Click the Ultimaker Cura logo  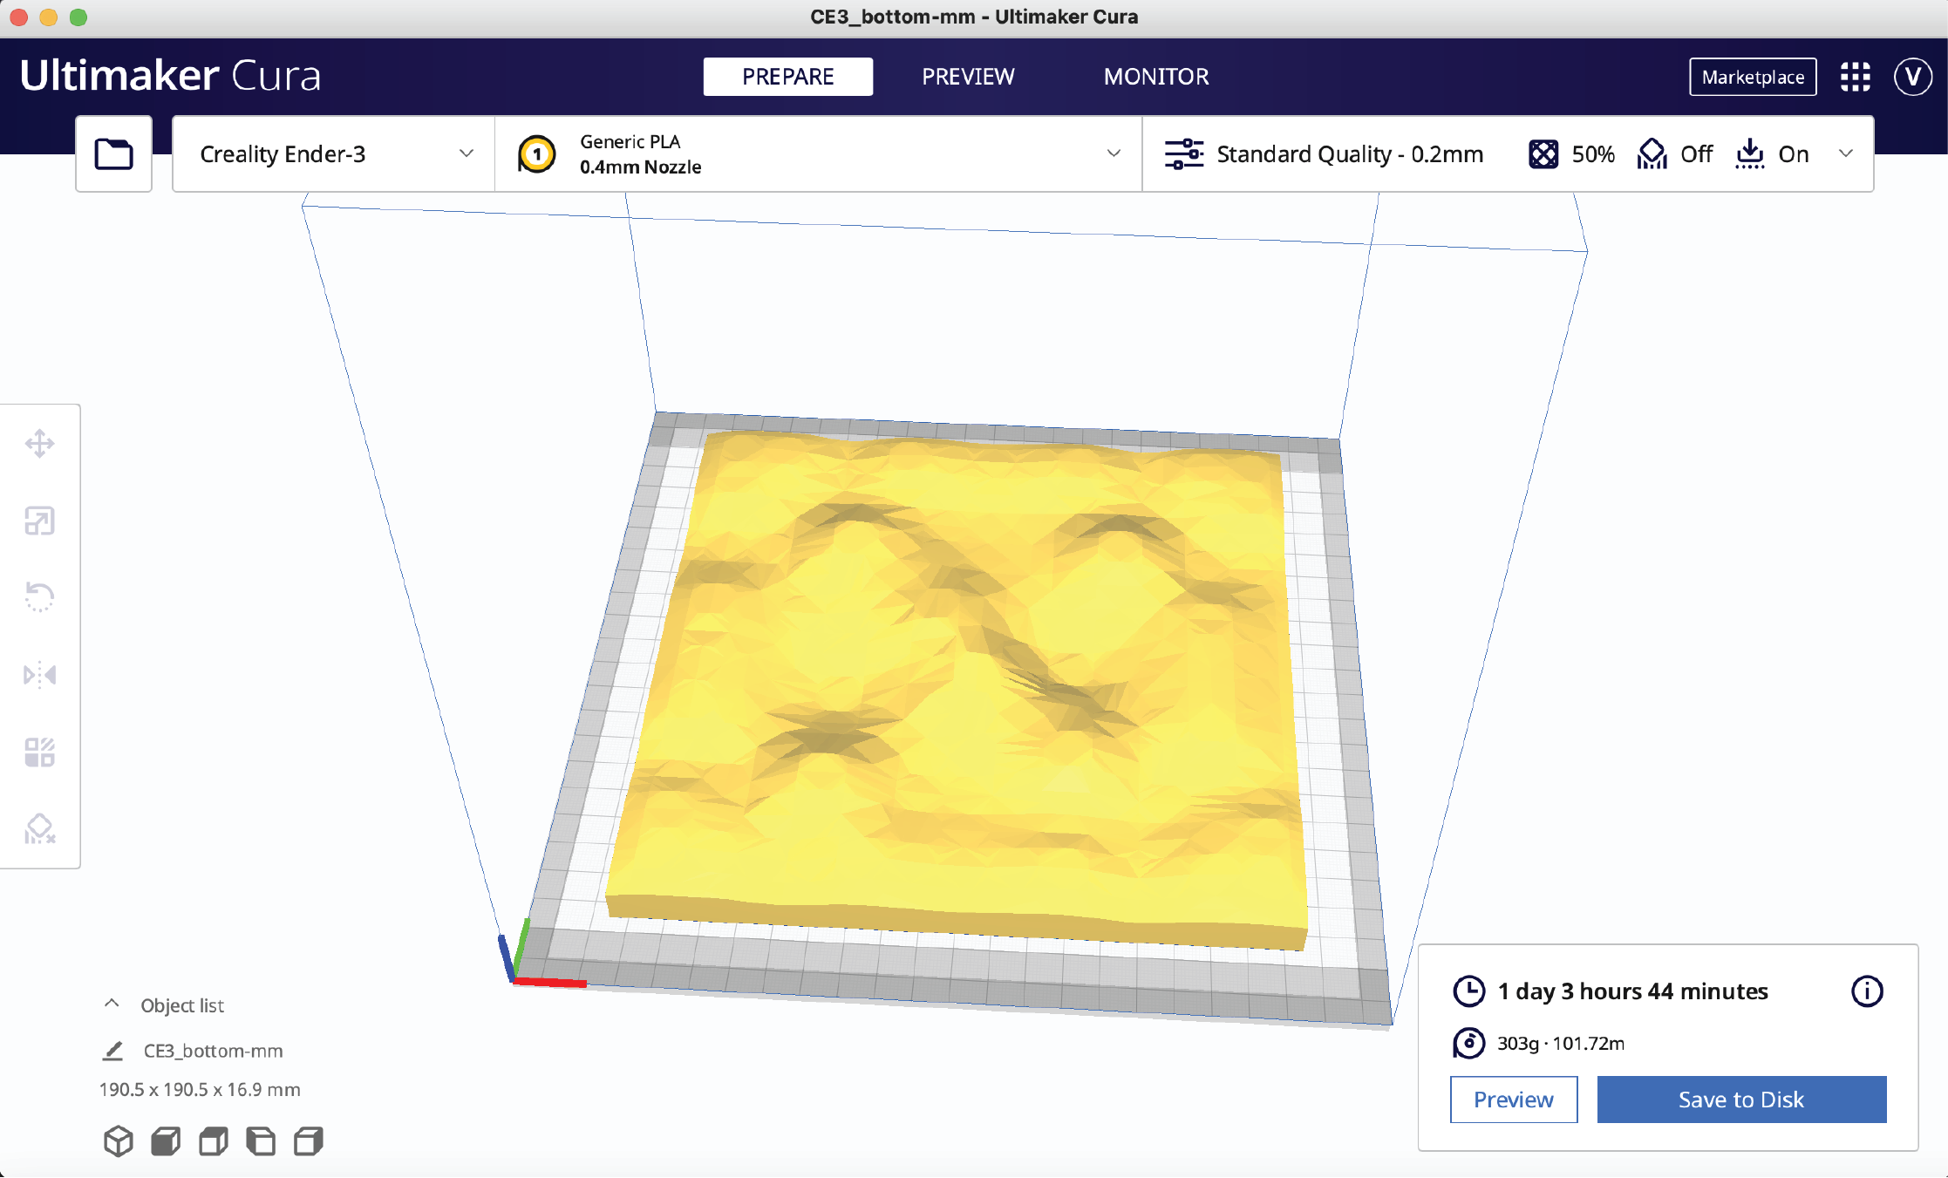click(x=170, y=76)
